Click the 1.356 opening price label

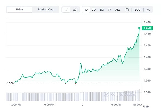coord(10,83)
